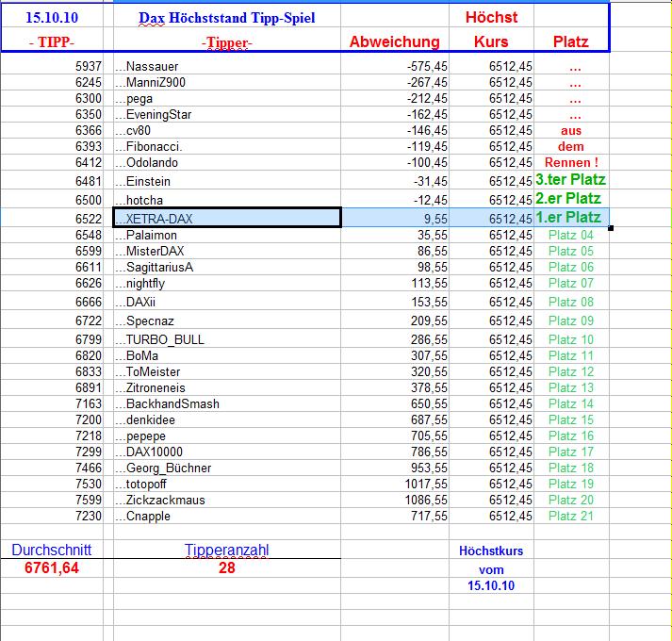Select the cell '...denkidee'

227,419
